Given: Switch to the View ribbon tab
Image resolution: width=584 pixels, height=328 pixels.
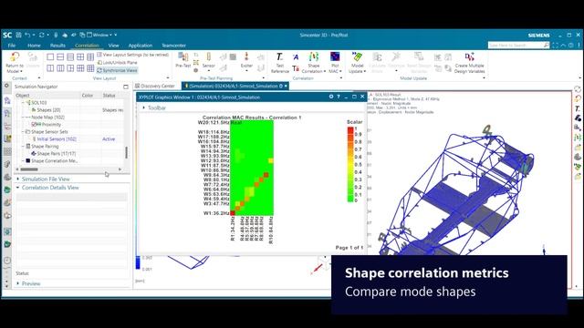Looking at the screenshot, I should [x=113, y=46].
